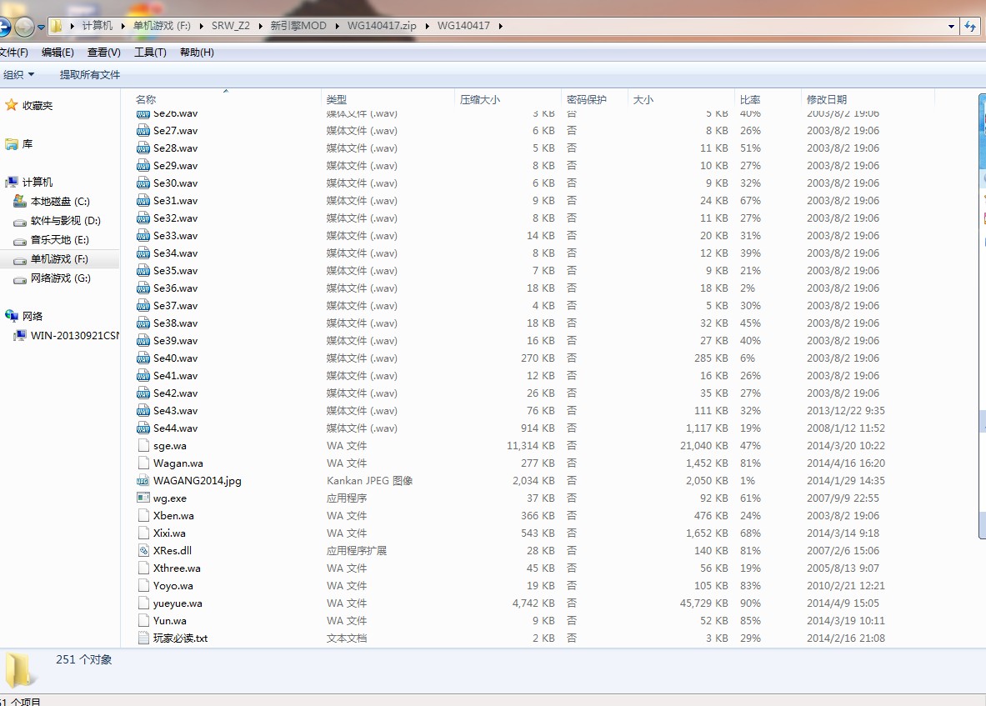Select the Se40.wav audio file icon

click(x=143, y=358)
